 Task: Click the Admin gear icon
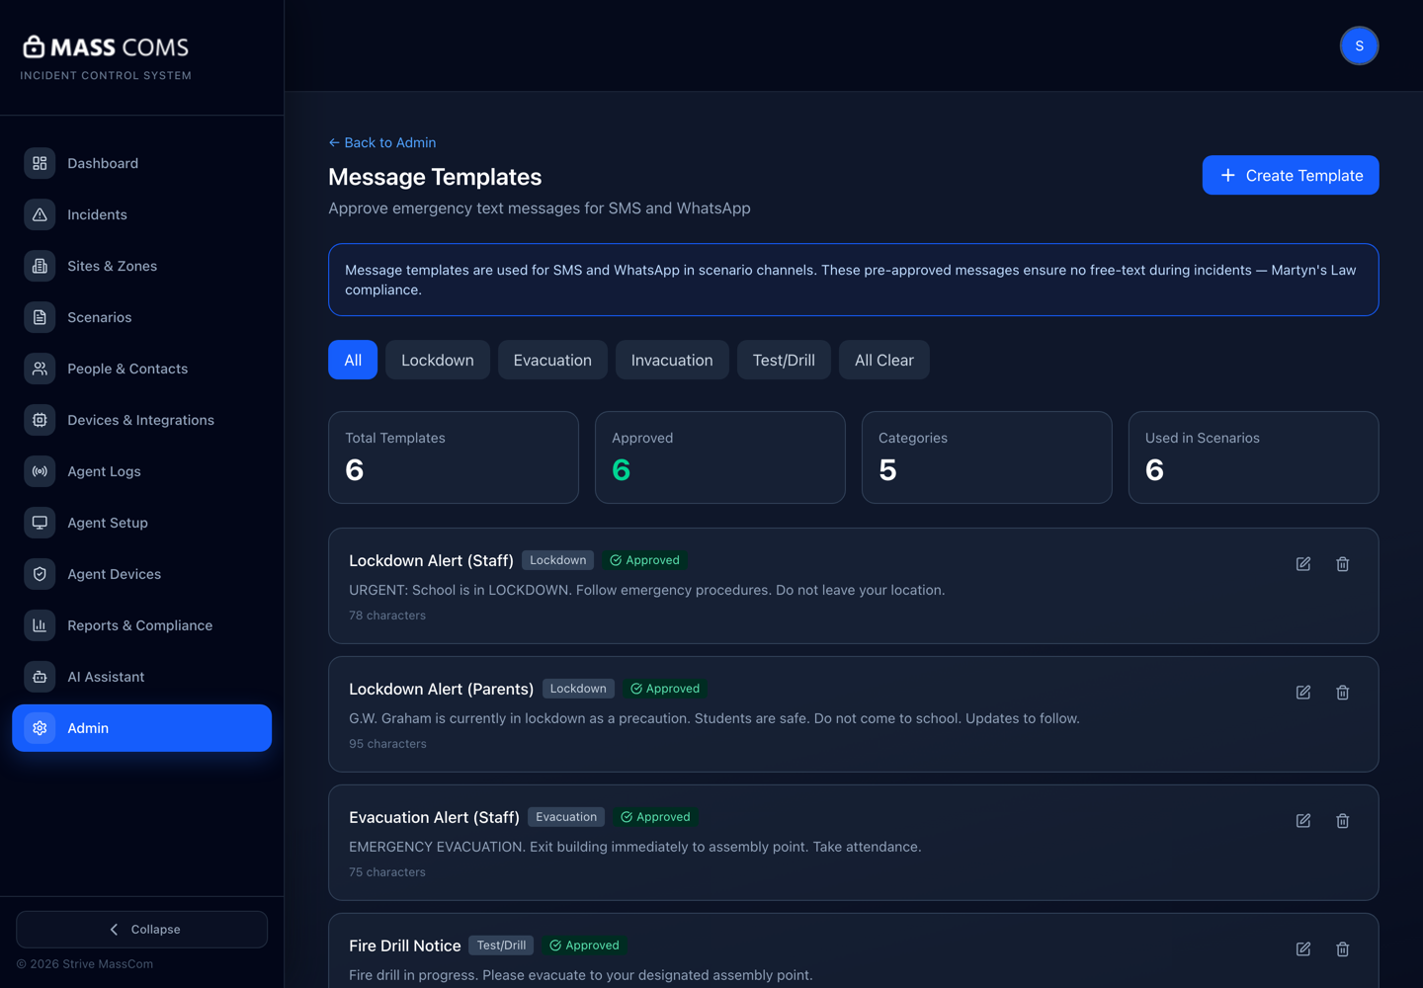pyautogui.click(x=40, y=728)
